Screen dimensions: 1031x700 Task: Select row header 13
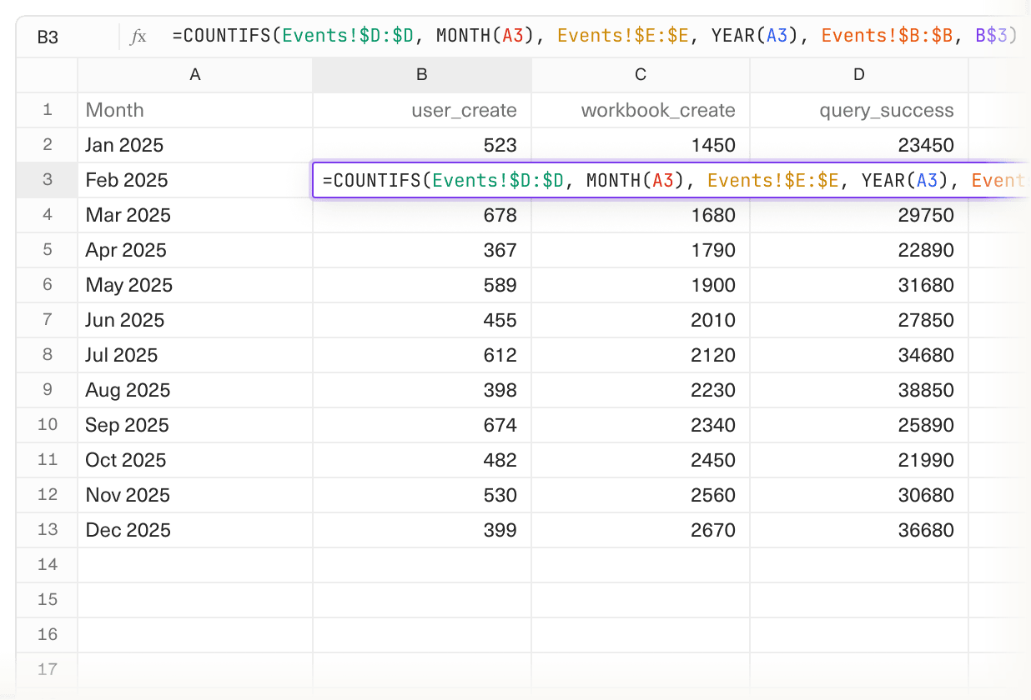click(x=47, y=530)
